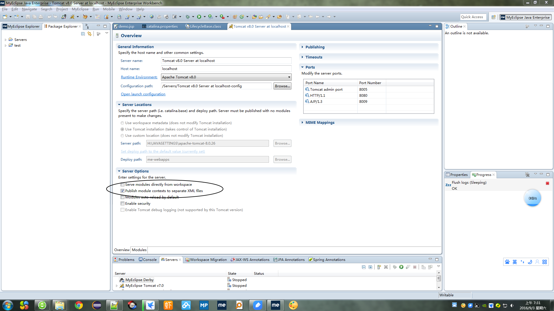Expand the test project in Package Explorer
Screen dimensions: 554x311
click(x=5, y=45)
